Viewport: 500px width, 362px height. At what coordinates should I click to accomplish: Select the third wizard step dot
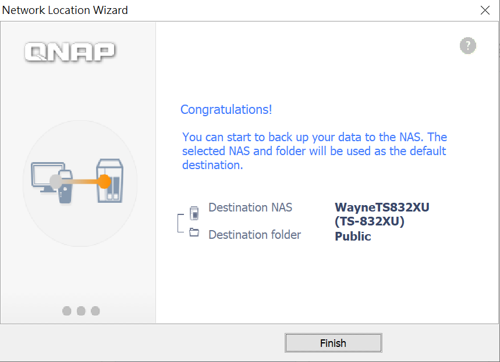click(95, 311)
